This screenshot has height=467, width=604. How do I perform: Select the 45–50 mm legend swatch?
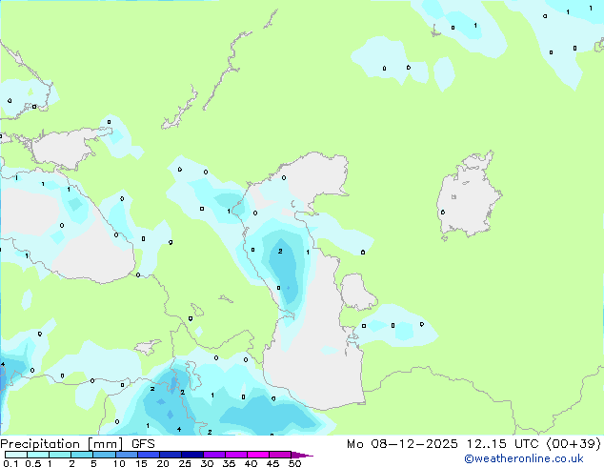(280, 455)
